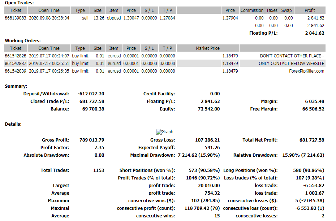Click the Market Price column header
Image resolution: width=336 pixels, height=221 pixels.
click(x=207, y=48)
